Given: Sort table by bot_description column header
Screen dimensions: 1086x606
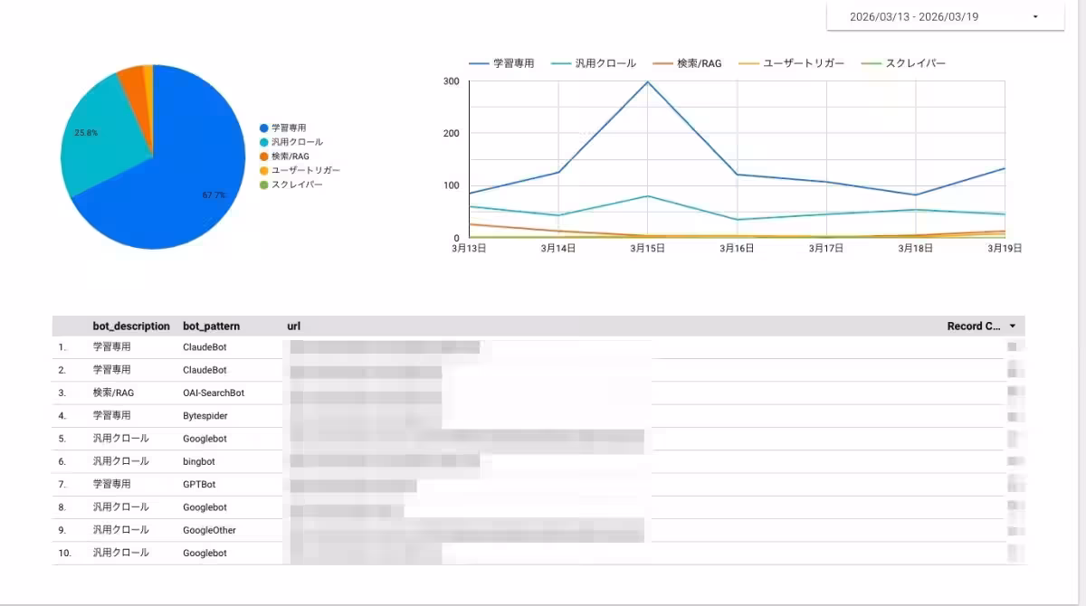Looking at the screenshot, I should coord(131,327).
